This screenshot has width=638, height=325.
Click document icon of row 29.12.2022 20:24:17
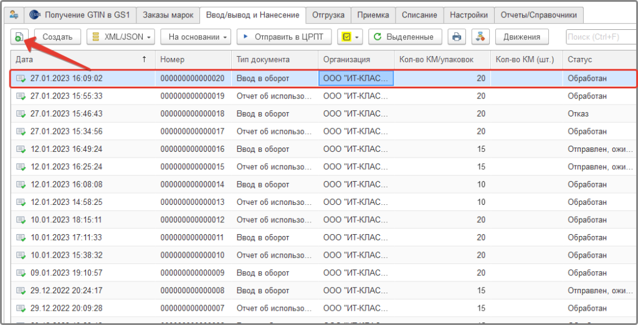click(x=21, y=290)
